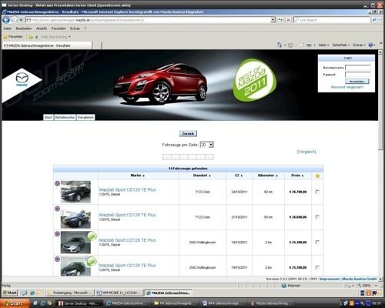Refresh the page using address bar refresh icon
Screen dimensions: 385x308
pos(280,20)
